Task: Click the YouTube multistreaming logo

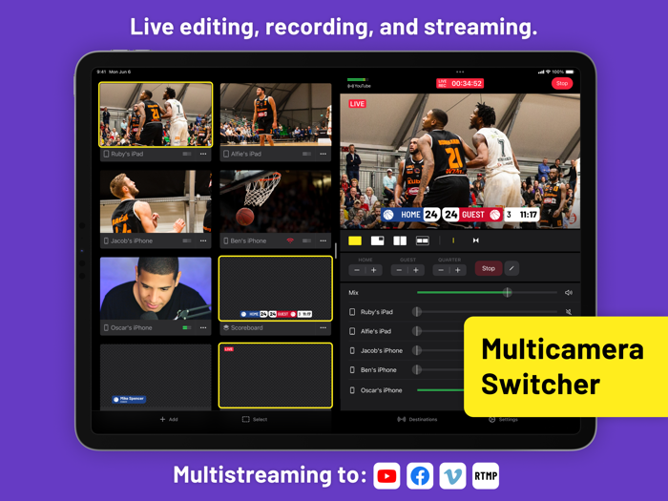Action: (386, 476)
